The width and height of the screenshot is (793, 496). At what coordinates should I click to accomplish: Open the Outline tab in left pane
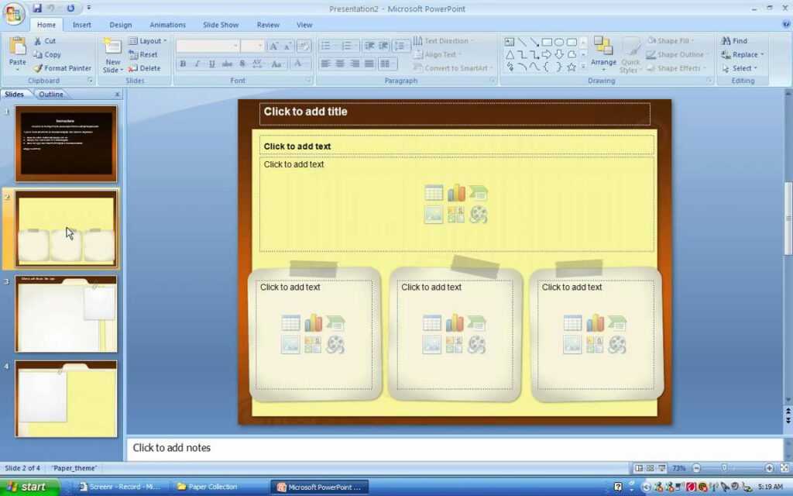click(x=50, y=94)
